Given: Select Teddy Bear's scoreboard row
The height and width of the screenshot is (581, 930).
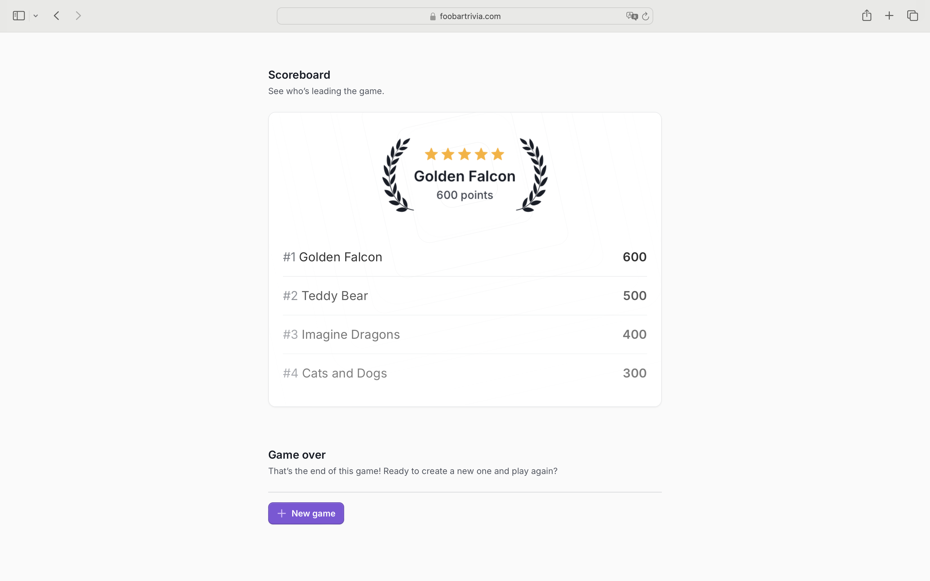Looking at the screenshot, I should 464,295.
